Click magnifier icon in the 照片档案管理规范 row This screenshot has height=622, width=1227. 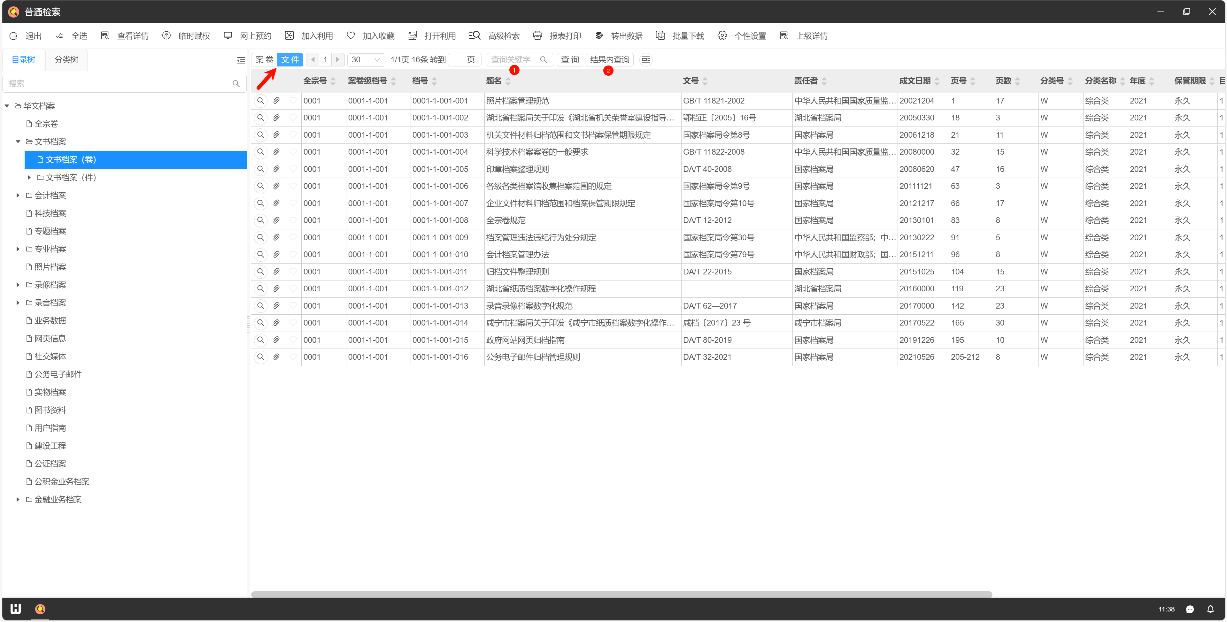tap(260, 101)
